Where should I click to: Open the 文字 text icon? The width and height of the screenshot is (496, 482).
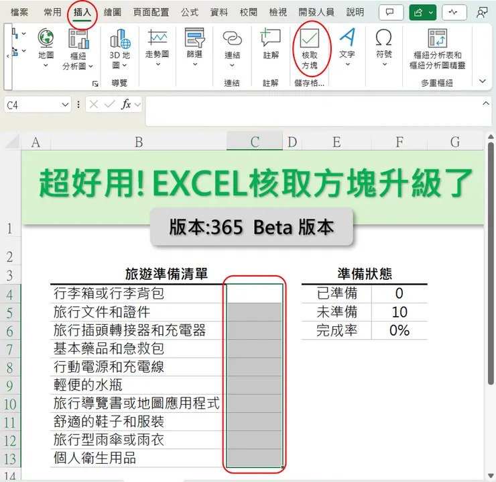(x=347, y=38)
